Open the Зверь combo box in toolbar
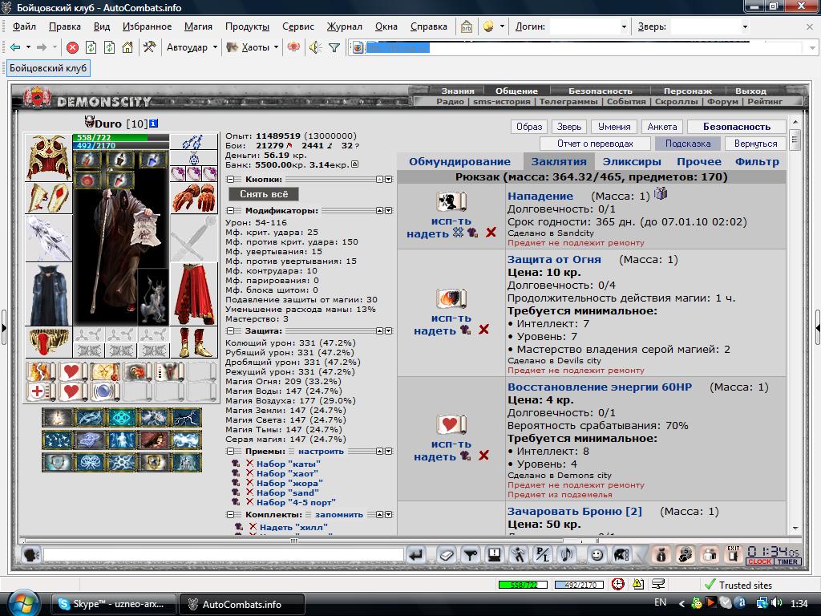The image size is (821, 616). pyautogui.click(x=710, y=26)
